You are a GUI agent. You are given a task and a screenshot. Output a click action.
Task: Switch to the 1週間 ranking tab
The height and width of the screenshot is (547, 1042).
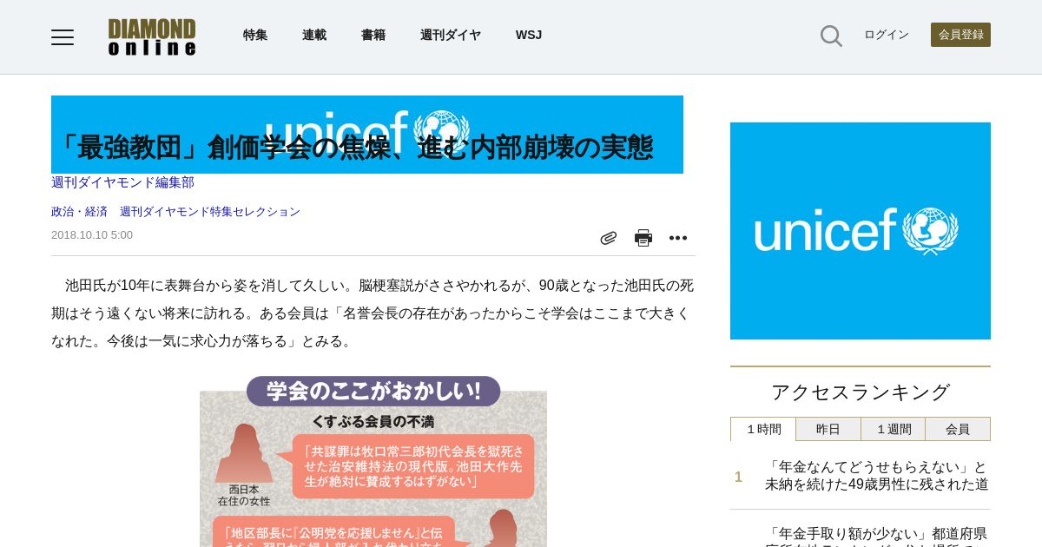pyautogui.click(x=894, y=429)
